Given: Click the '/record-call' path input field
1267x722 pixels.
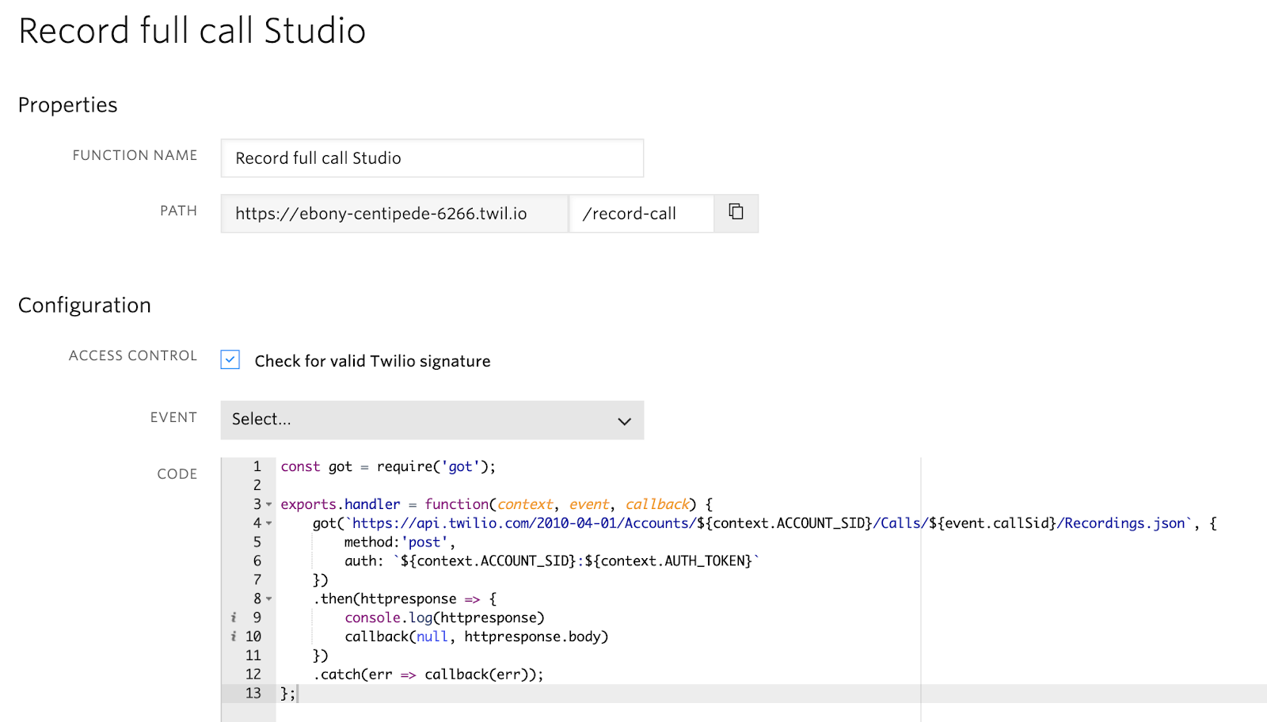Looking at the screenshot, I should pos(641,214).
